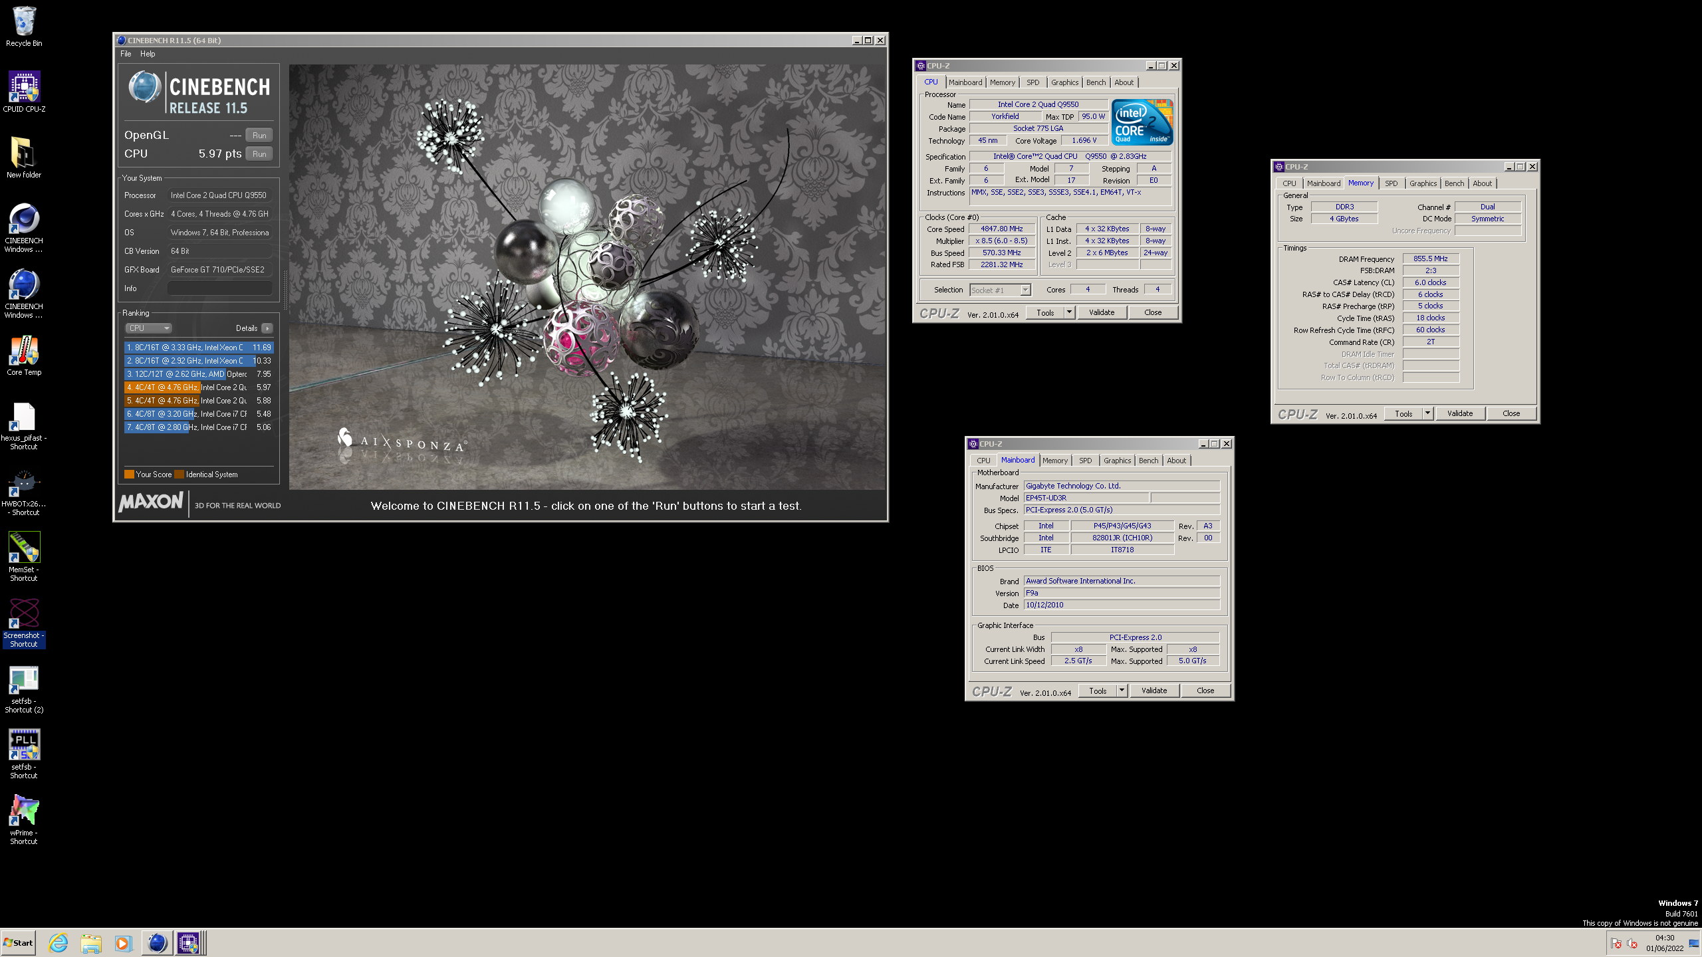
Task: Click the Cinebench panel splitter handle
Action: 286,290
